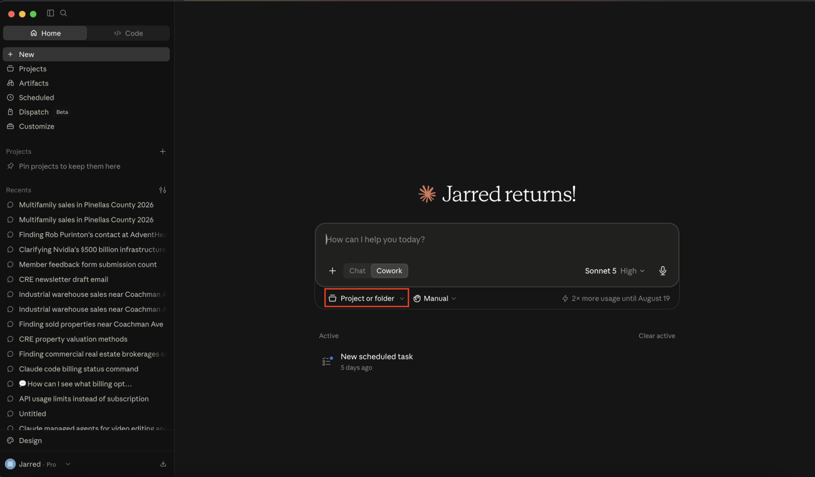Add project with plus icon beside Projects
Image resolution: width=815 pixels, height=477 pixels.
click(163, 152)
